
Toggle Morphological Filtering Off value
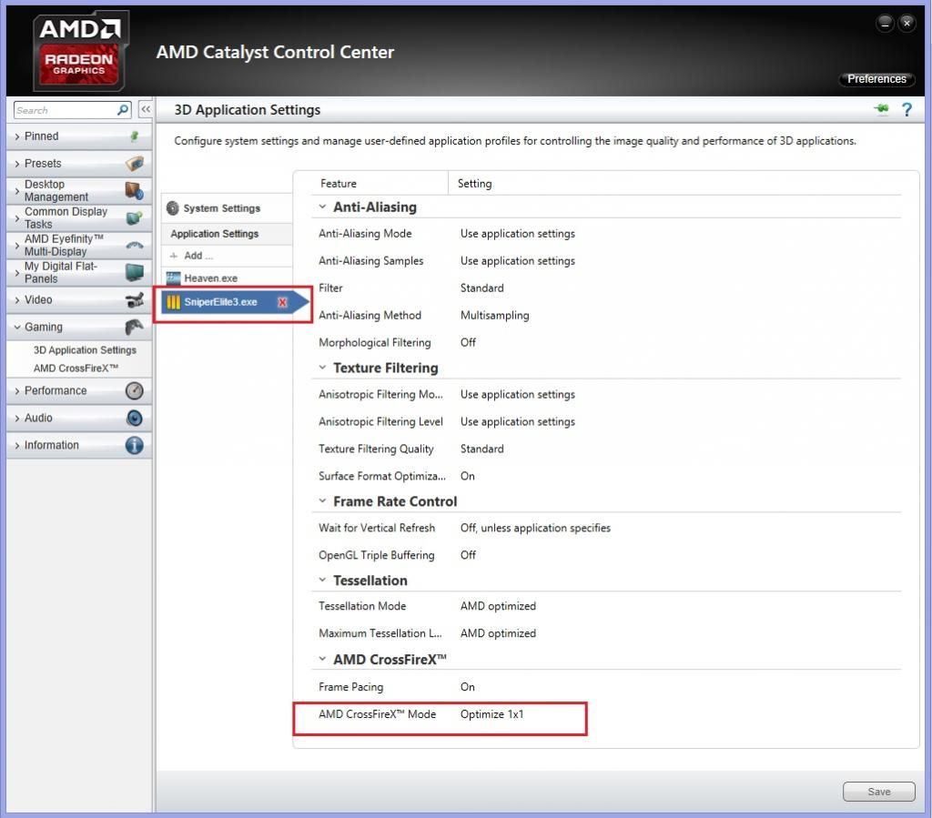point(468,343)
